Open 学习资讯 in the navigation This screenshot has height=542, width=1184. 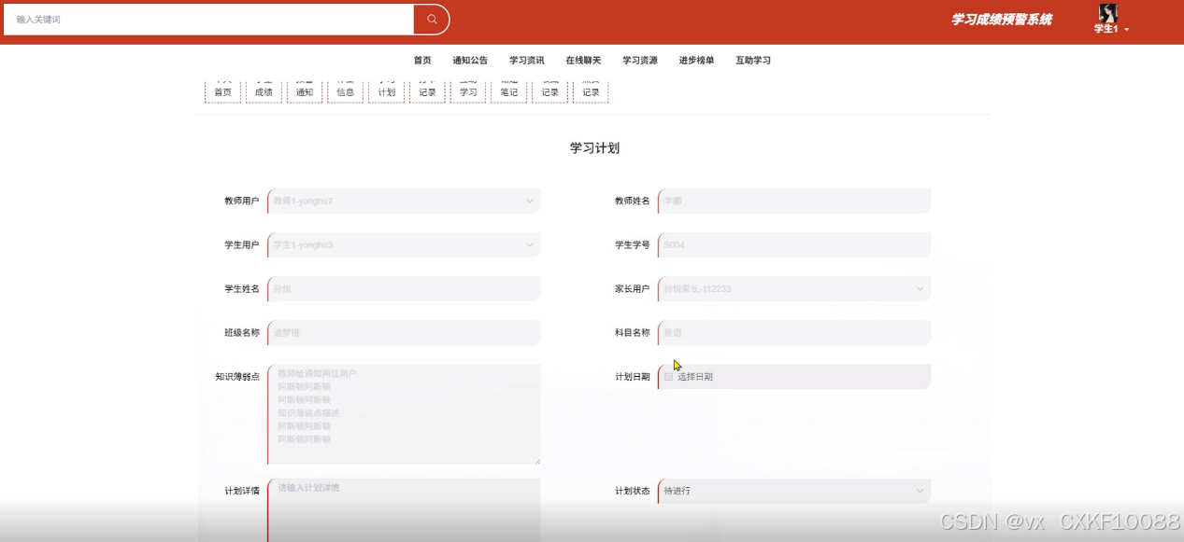[x=527, y=61]
